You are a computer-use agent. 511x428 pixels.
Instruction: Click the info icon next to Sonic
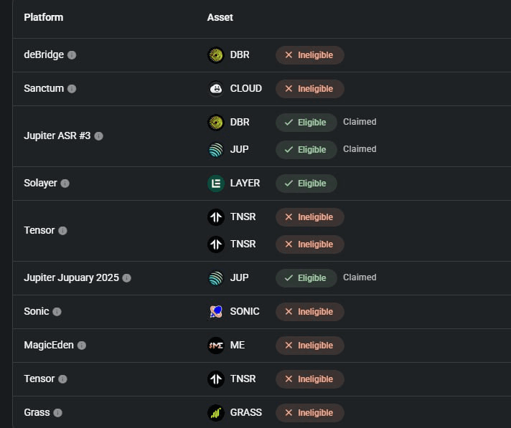pos(57,312)
